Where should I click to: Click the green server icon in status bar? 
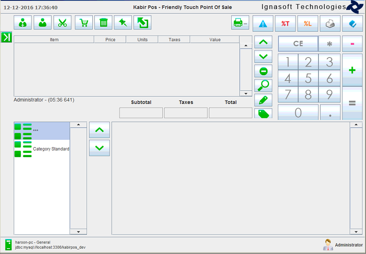point(8,245)
